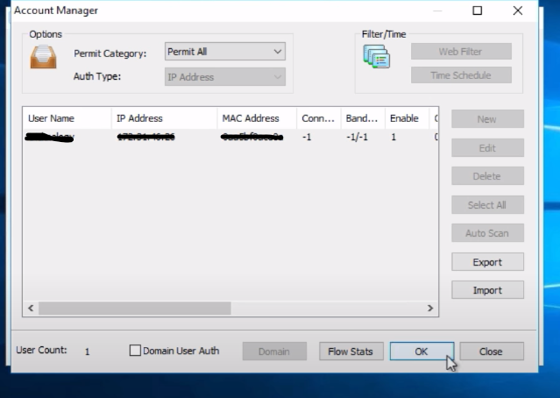Export the account list
This screenshot has width=560, height=398.
point(487,262)
